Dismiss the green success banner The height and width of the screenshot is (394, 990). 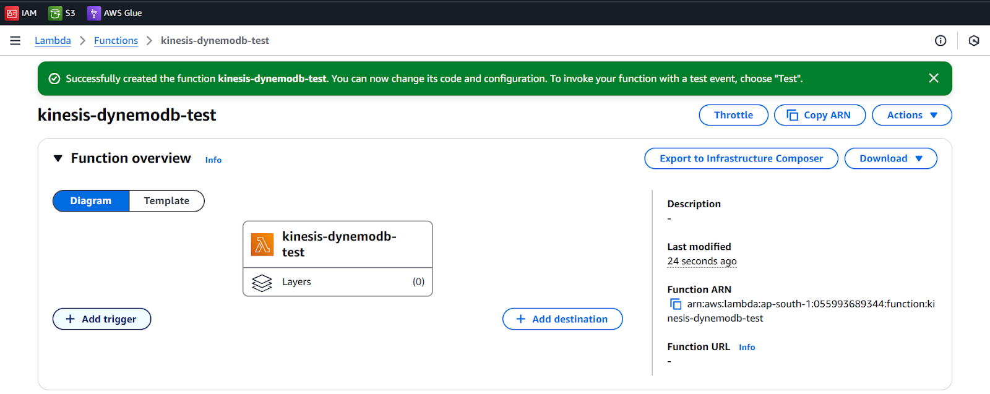coord(934,78)
